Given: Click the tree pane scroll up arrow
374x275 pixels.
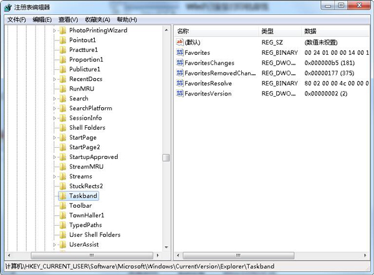Looking at the screenshot, I should 166,30.
